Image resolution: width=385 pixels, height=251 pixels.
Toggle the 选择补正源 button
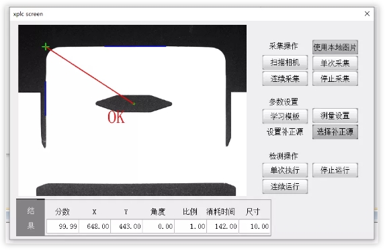point(335,132)
